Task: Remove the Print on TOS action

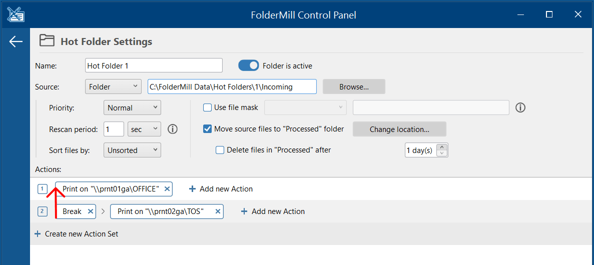Action: pyautogui.click(x=218, y=211)
